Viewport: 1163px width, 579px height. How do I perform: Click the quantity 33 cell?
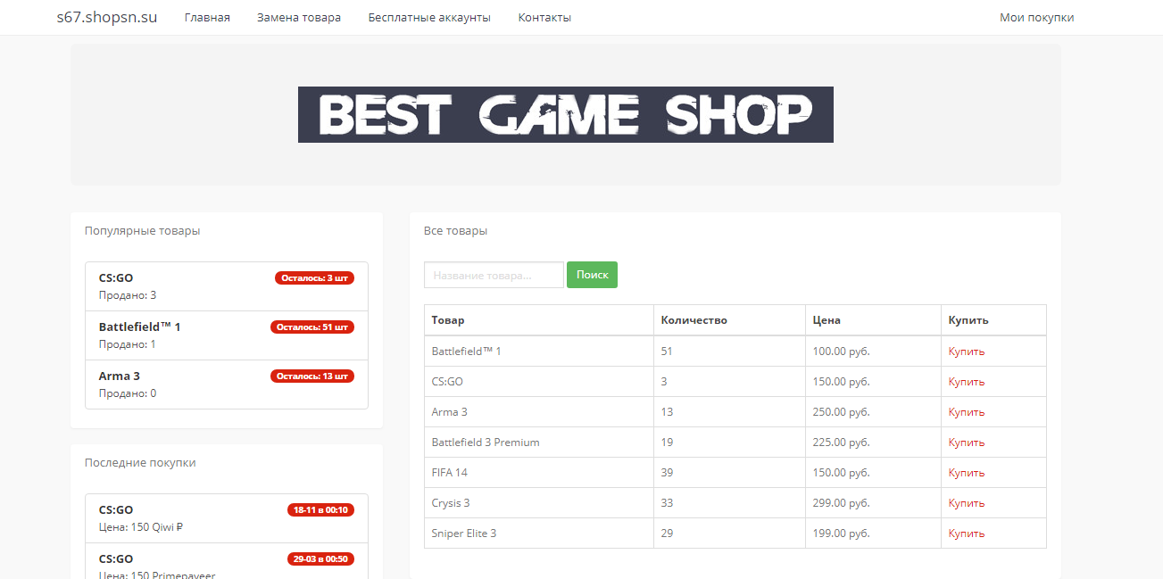point(729,503)
